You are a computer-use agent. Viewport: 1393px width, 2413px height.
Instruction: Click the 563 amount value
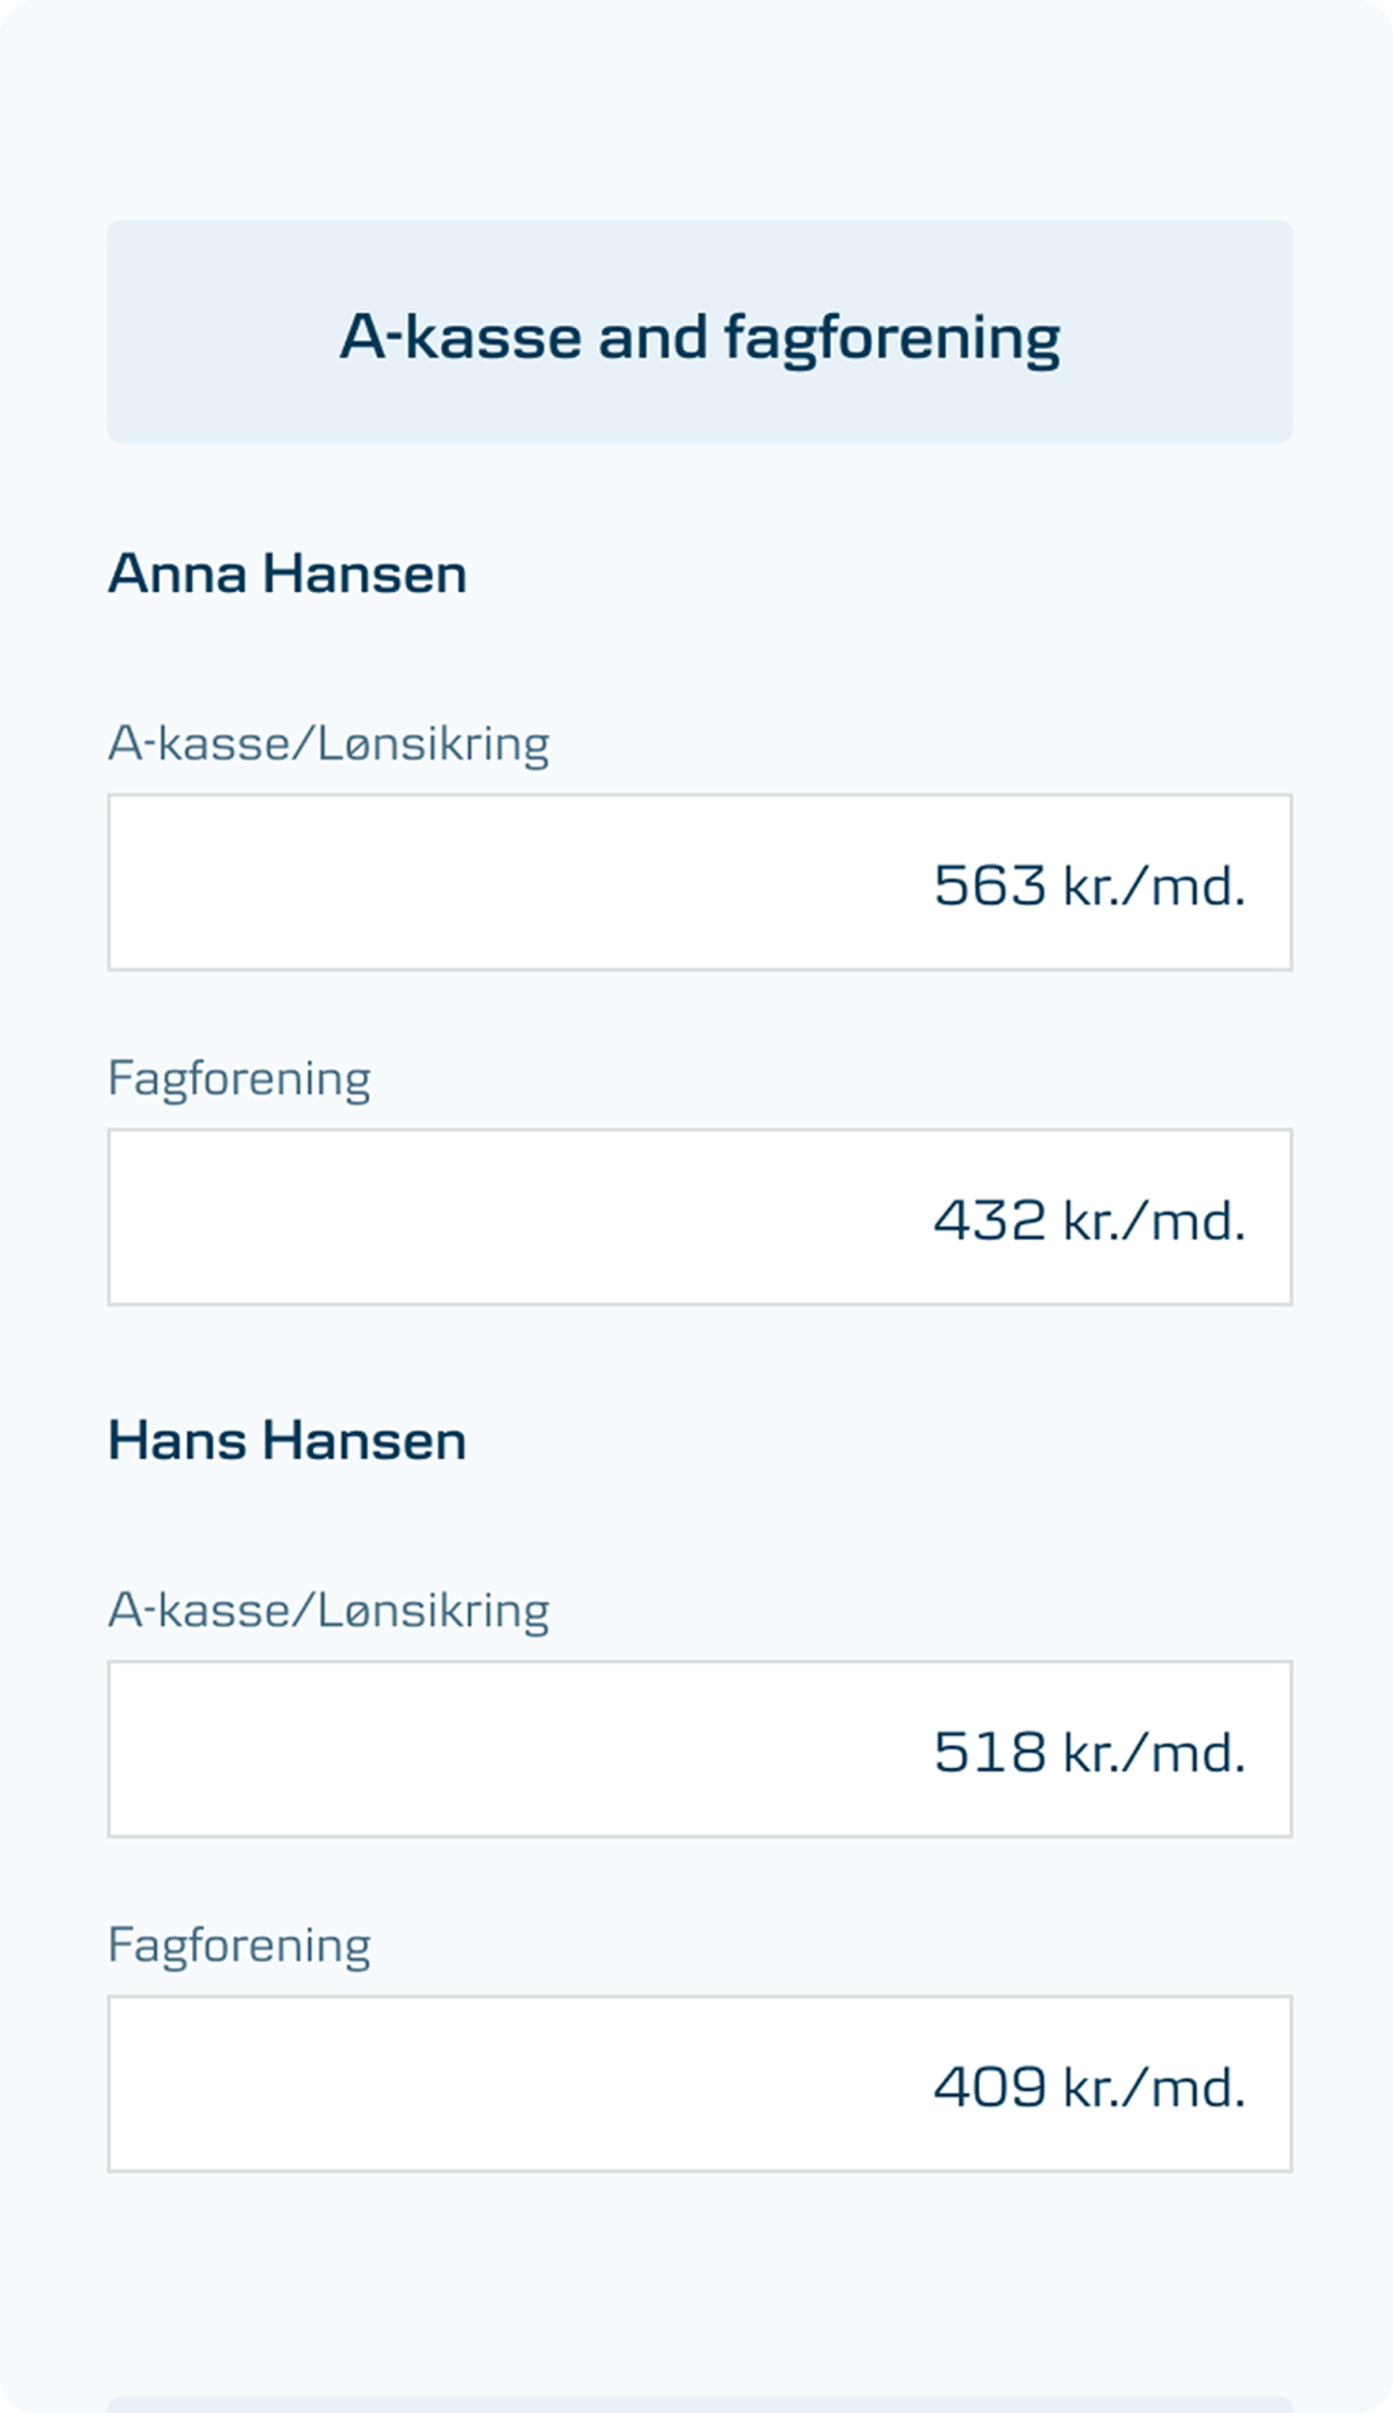tap(990, 884)
